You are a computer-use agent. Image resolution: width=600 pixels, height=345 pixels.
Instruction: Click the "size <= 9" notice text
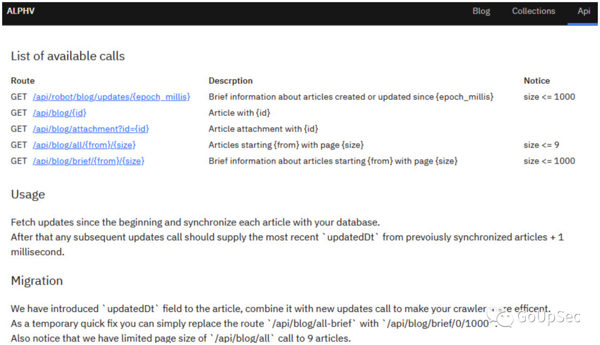coord(541,145)
